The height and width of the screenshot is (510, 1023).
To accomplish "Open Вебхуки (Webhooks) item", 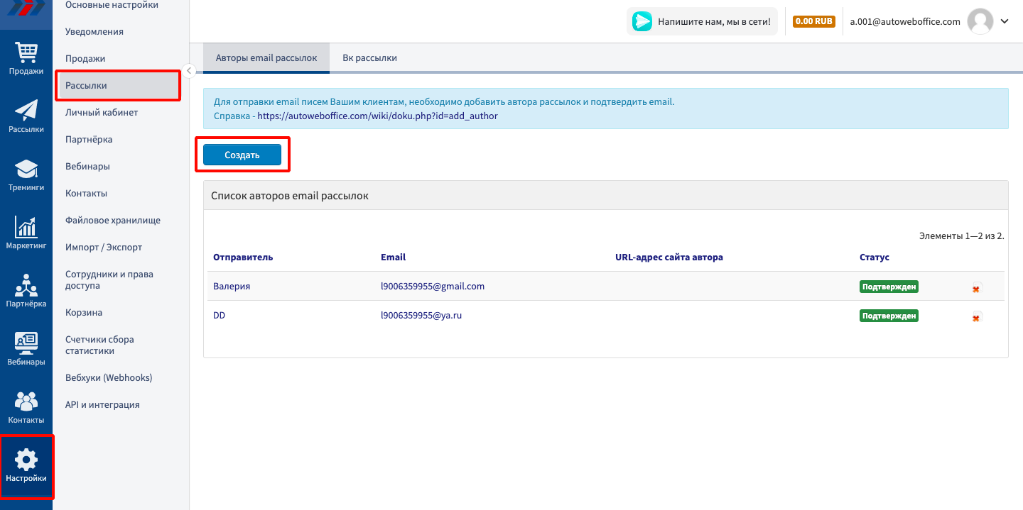I will pyautogui.click(x=109, y=377).
